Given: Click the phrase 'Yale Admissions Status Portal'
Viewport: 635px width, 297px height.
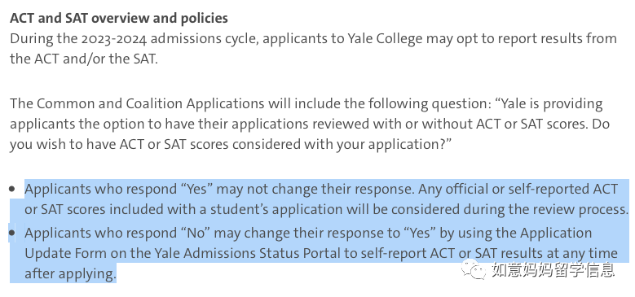Looking at the screenshot, I should pos(230,253).
